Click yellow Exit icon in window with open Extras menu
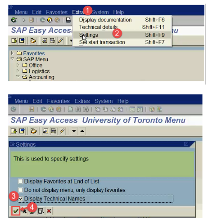Image resolution: width=213 pixels, height=223 pixels. coord(50,20)
